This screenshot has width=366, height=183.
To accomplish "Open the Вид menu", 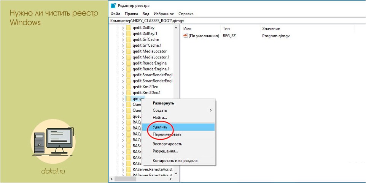I will [x=146, y=14].
